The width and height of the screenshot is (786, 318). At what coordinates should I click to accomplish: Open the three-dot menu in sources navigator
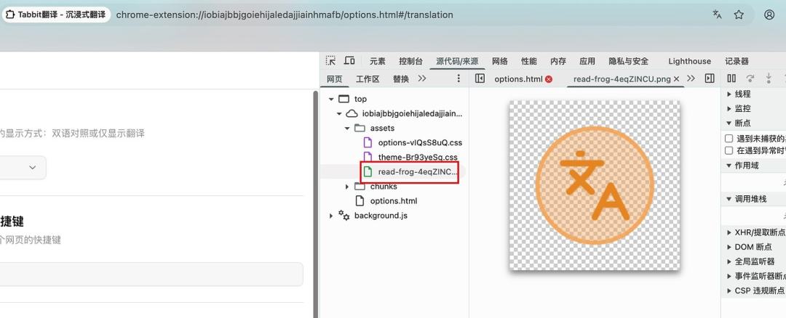(458, 78)
